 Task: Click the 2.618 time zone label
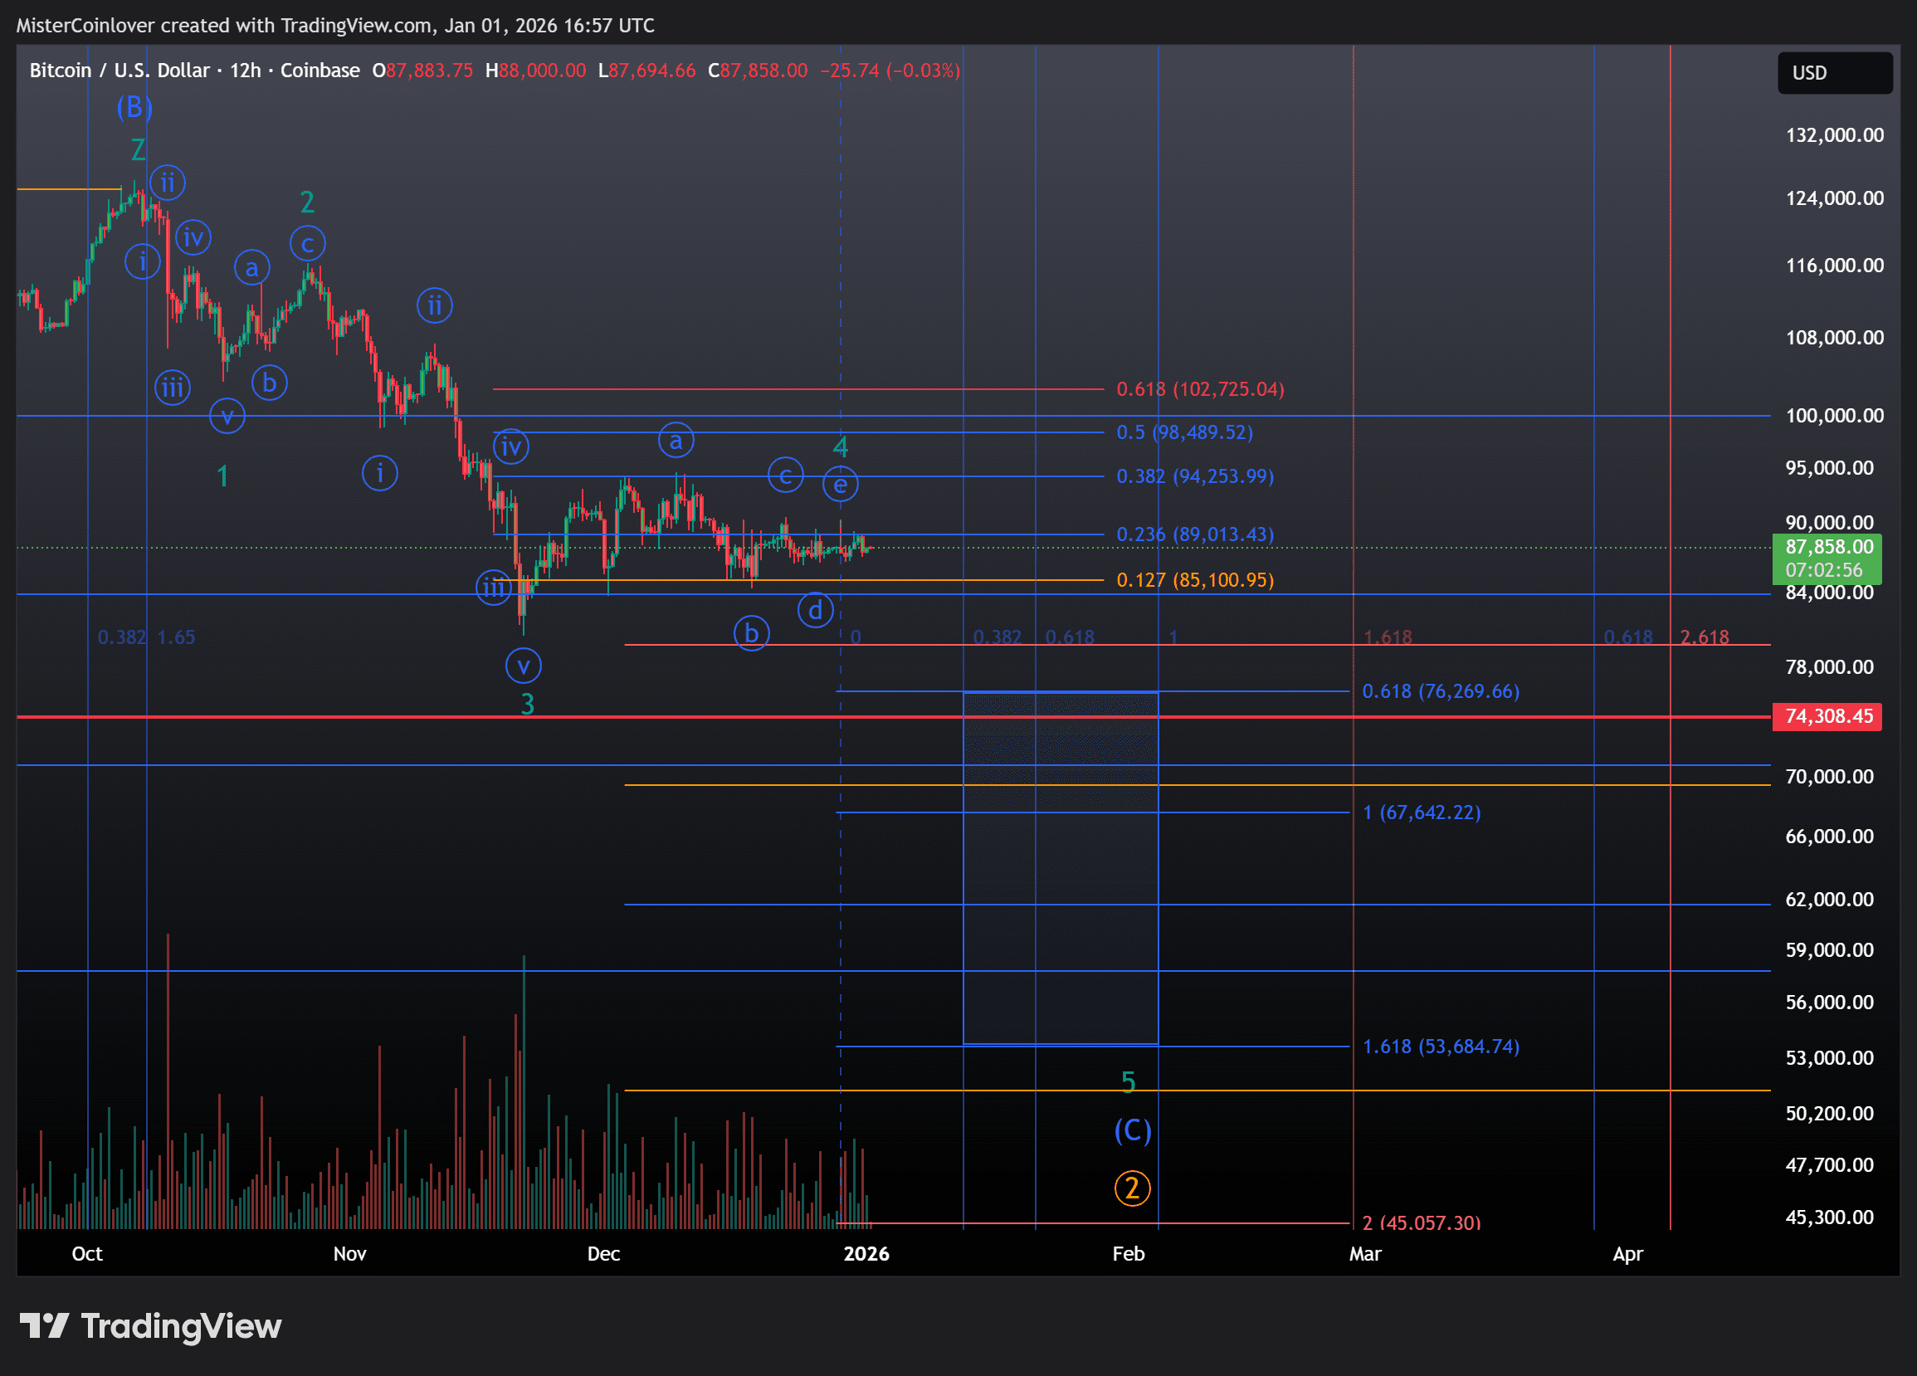click(1703, 637)
